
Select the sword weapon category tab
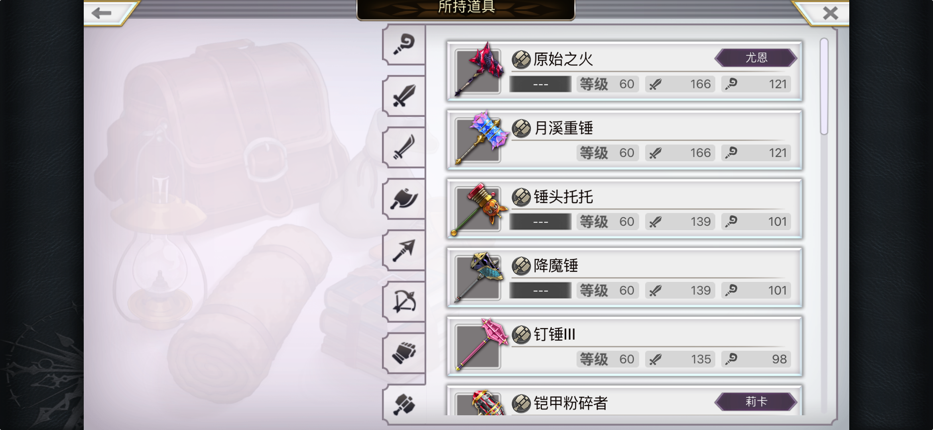404,96
